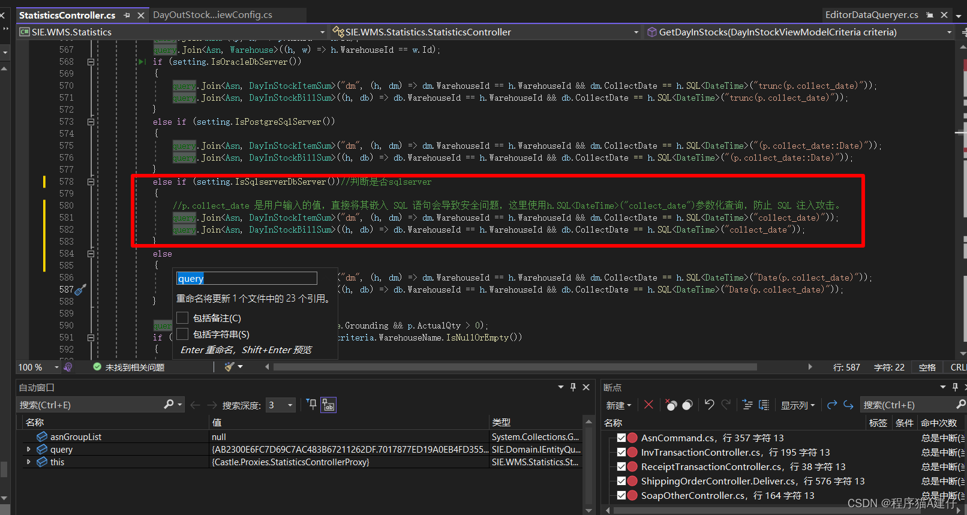Click the 标签 column header in breakpoints
This screenshot has height=515, width=967.
878,423
